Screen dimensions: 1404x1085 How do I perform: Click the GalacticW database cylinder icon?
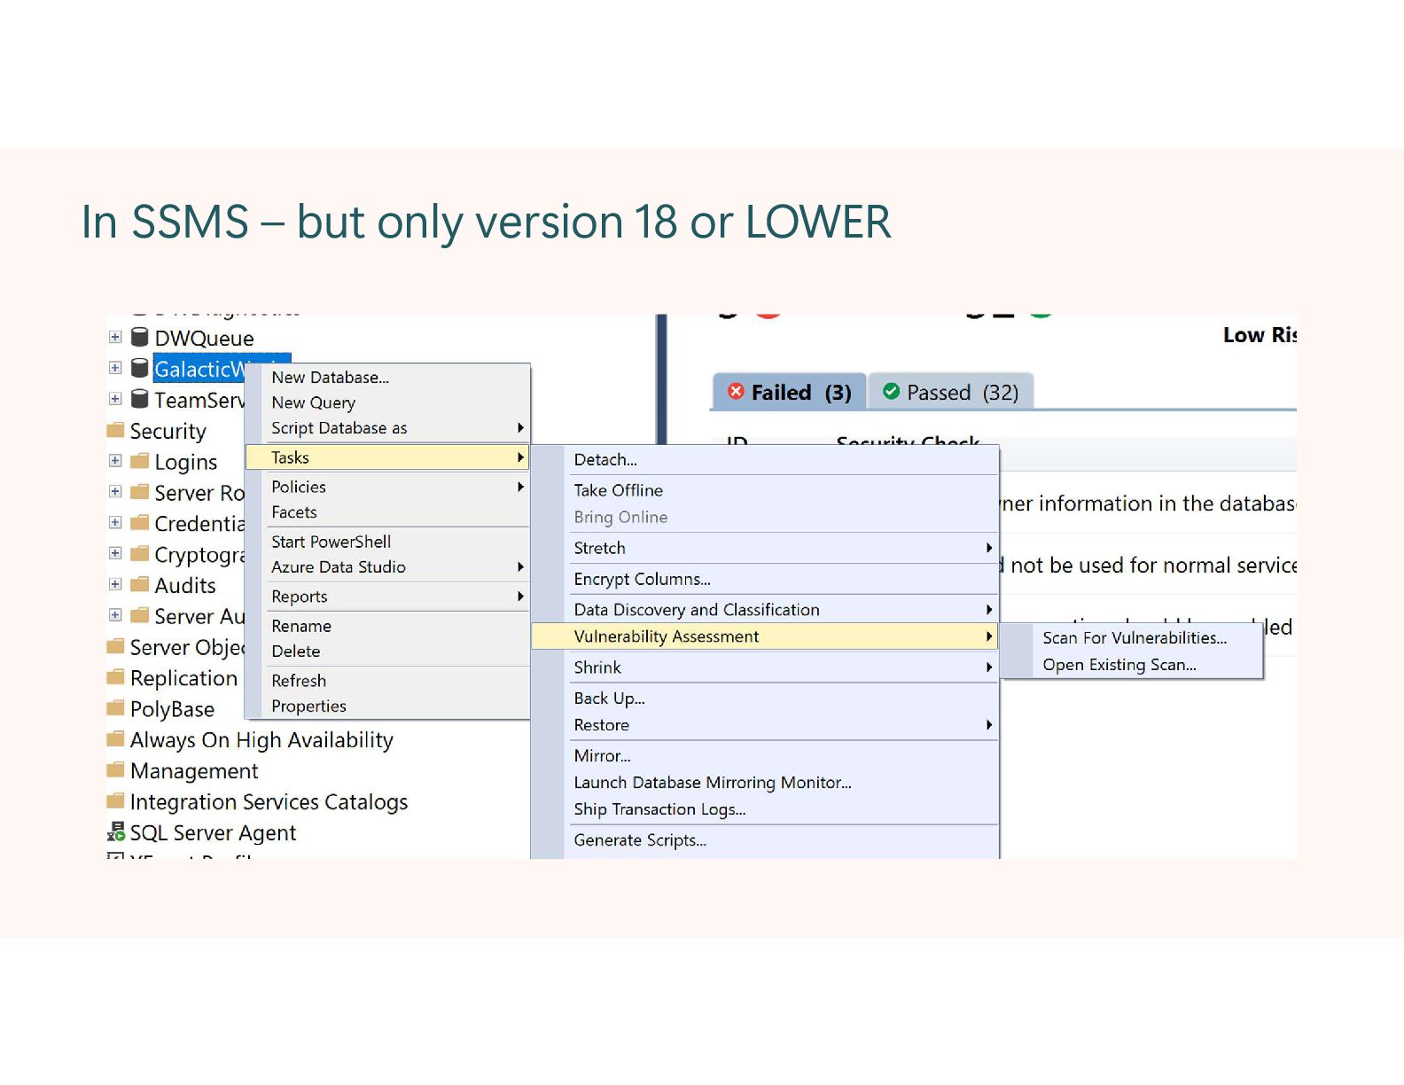[140, 368]
